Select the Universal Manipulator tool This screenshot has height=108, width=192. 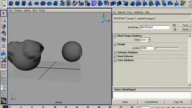coord(3,46)
